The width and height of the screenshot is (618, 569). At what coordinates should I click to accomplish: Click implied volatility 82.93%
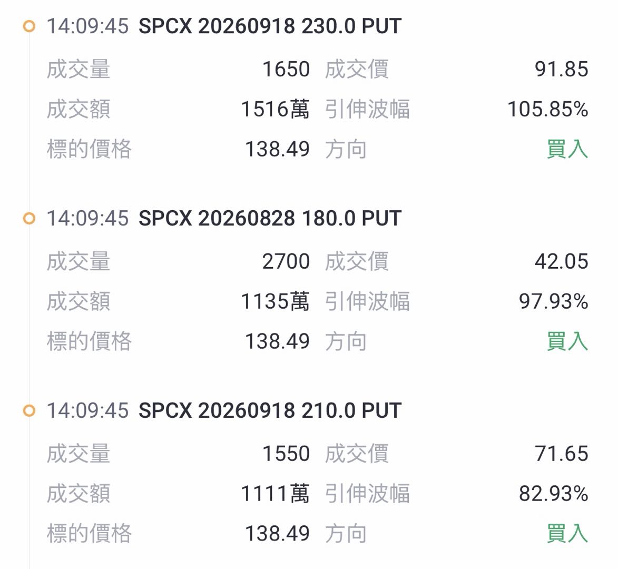point(553,493)
